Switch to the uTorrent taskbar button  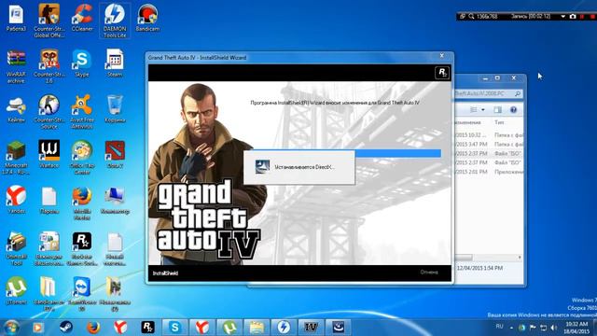(229, 328)
